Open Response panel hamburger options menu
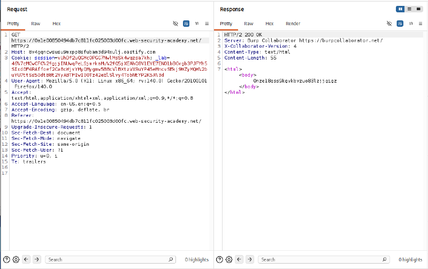 click(x=421, y=24)
